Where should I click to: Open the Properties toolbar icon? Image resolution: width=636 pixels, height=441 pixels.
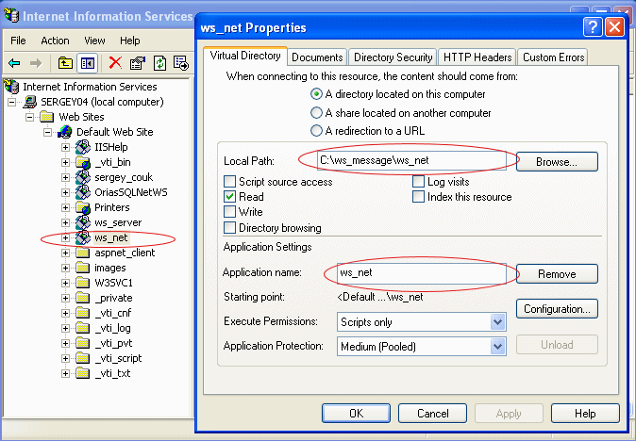click(137, 63)
